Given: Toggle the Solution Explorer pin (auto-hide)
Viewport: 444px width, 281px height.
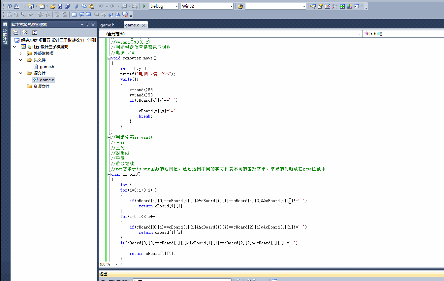Looking at the screenshot, I should pyautogui.click(x=88, y=25).
